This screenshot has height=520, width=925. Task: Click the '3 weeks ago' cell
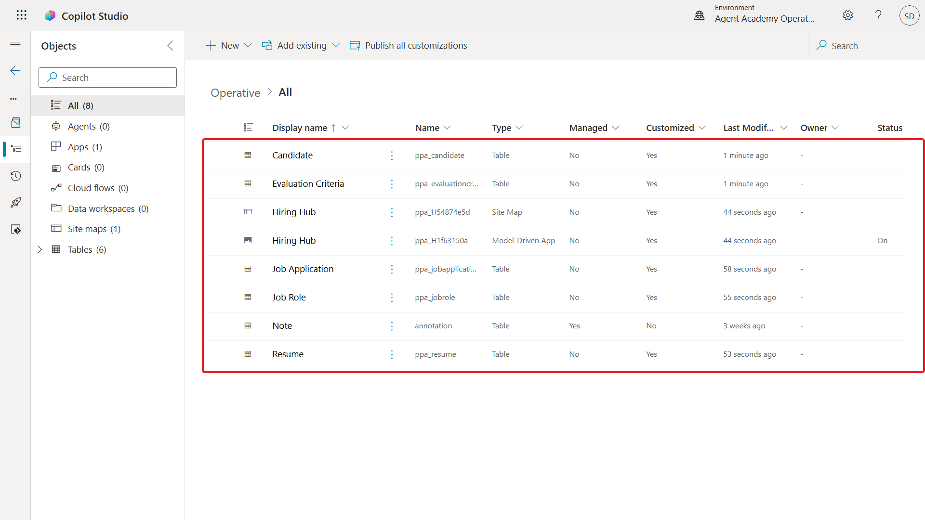pos(744,325)
